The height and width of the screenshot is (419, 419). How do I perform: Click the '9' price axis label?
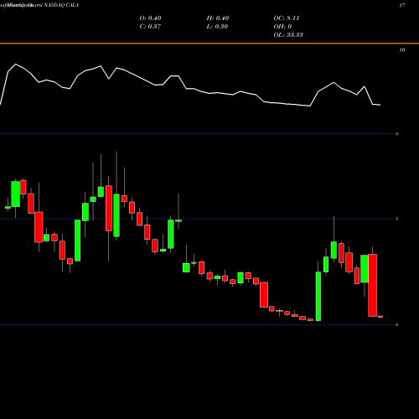click(396, 134)
